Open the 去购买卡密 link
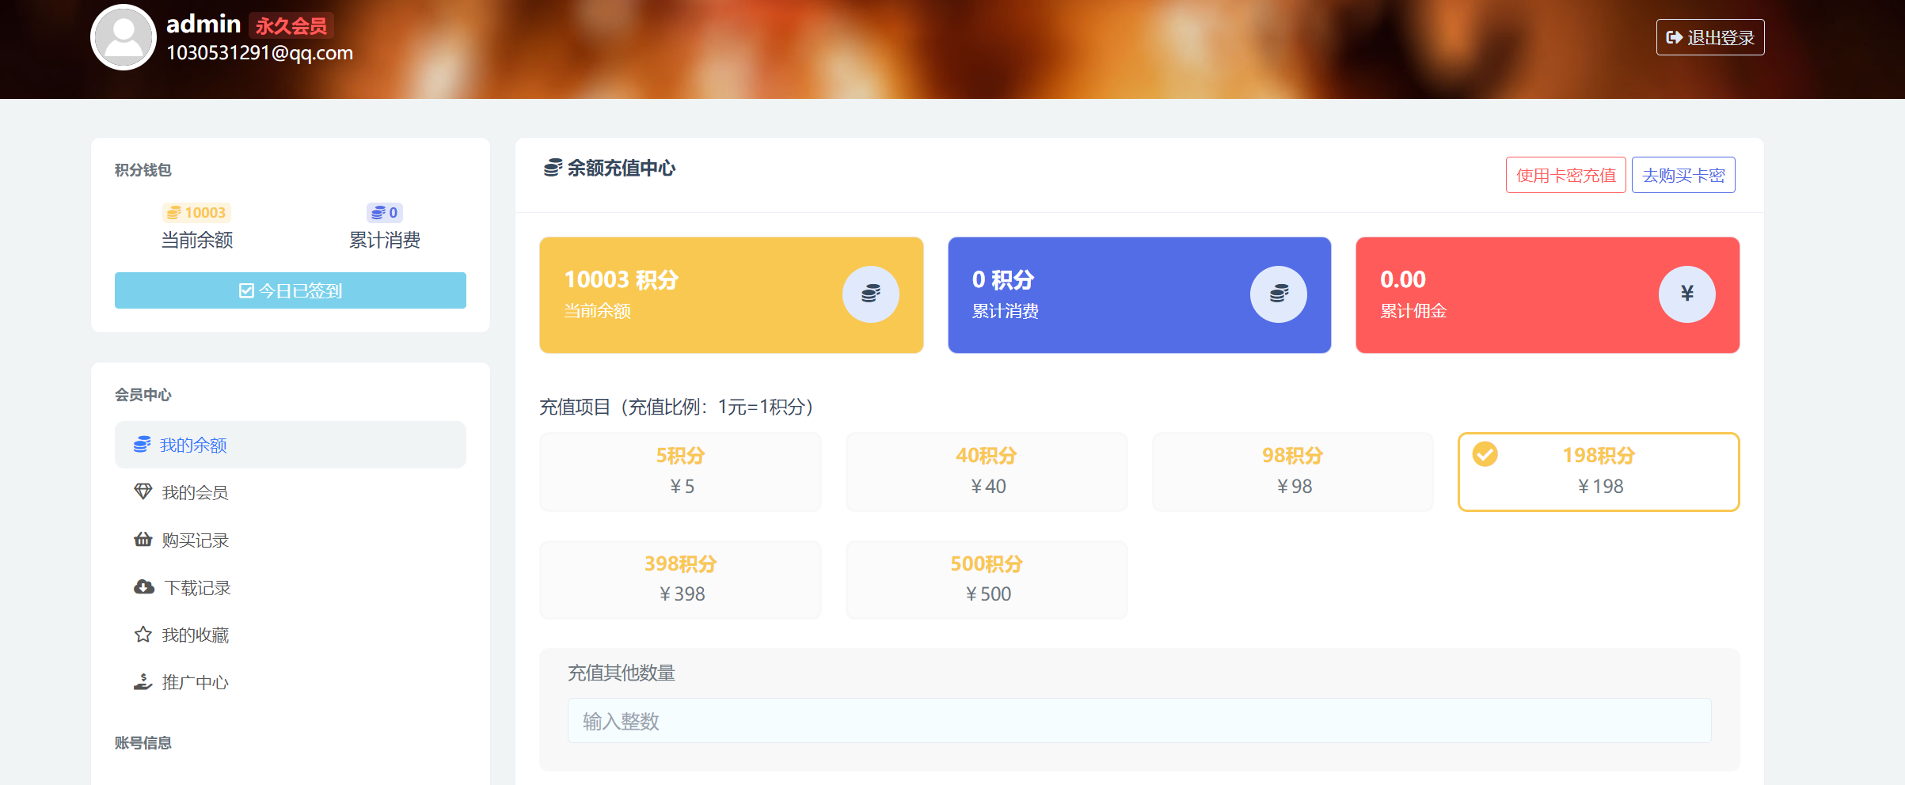Image resolution: width=1905 pixels, height=785 pixels. (1683, 175)
